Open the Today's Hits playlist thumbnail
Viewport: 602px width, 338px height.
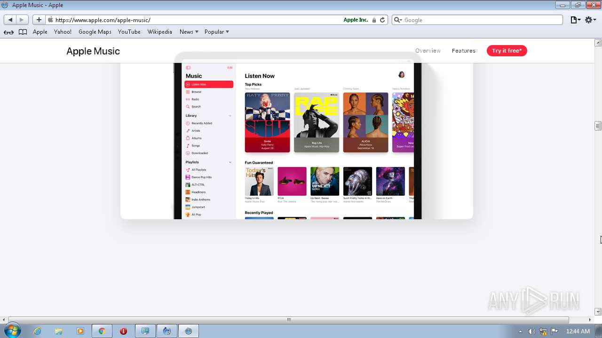[259, 181]
